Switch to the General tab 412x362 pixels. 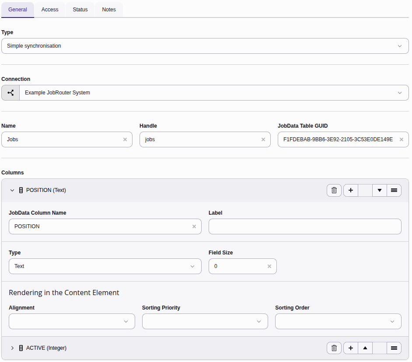tap(17, 10)
